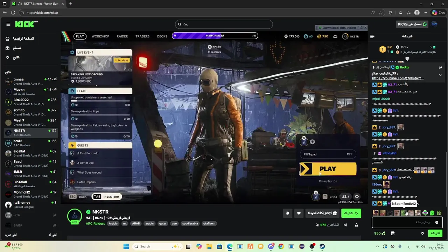Open s6mito channel in sidebar
This screenshot has width=448, height=252.
31,112
